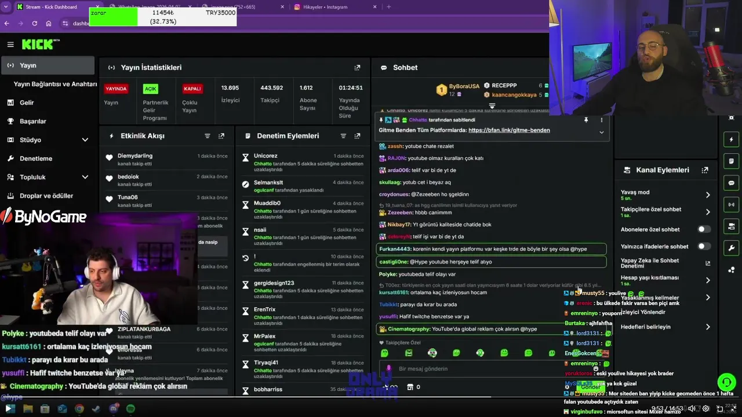Open pinned message three-dot options
Screen dimensions: 742x417
pos(601,120)
